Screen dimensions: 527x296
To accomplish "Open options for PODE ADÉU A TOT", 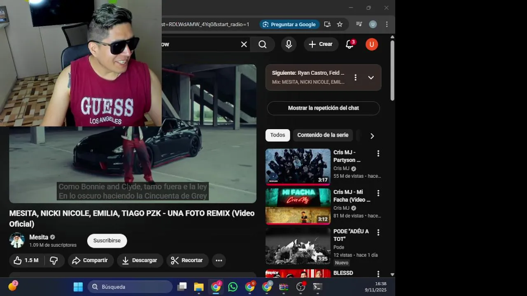I will click(378, 233).
